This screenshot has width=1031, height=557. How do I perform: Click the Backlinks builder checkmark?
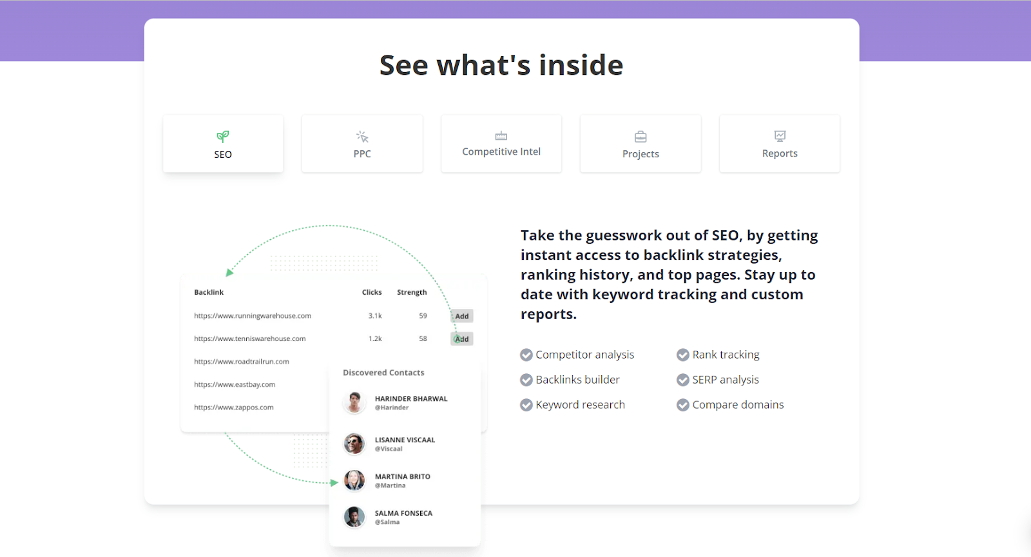coord(526,380)
